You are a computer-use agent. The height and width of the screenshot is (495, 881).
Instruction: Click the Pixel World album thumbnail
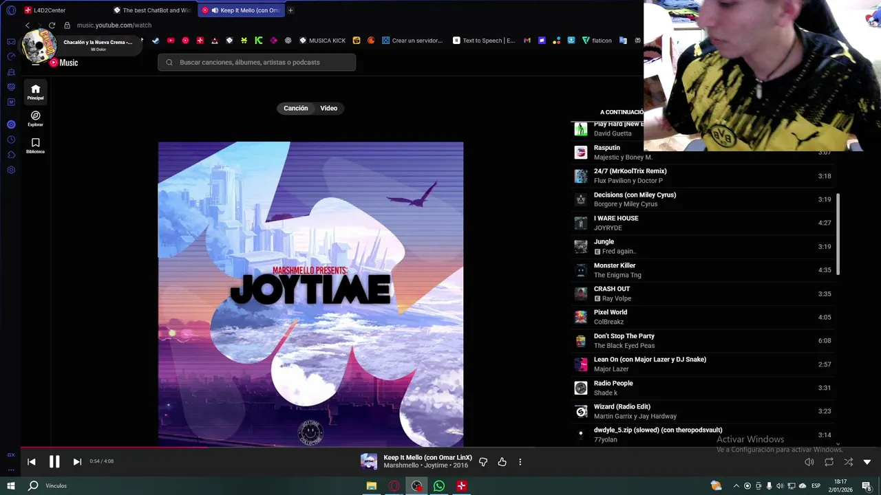(581, 317)
